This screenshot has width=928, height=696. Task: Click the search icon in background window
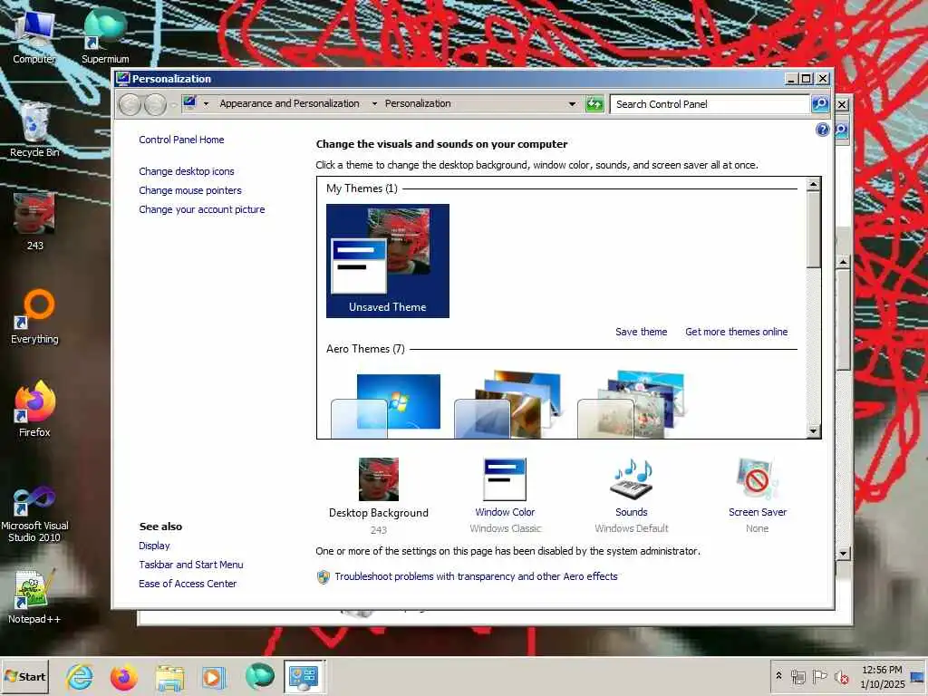(842, 130)
